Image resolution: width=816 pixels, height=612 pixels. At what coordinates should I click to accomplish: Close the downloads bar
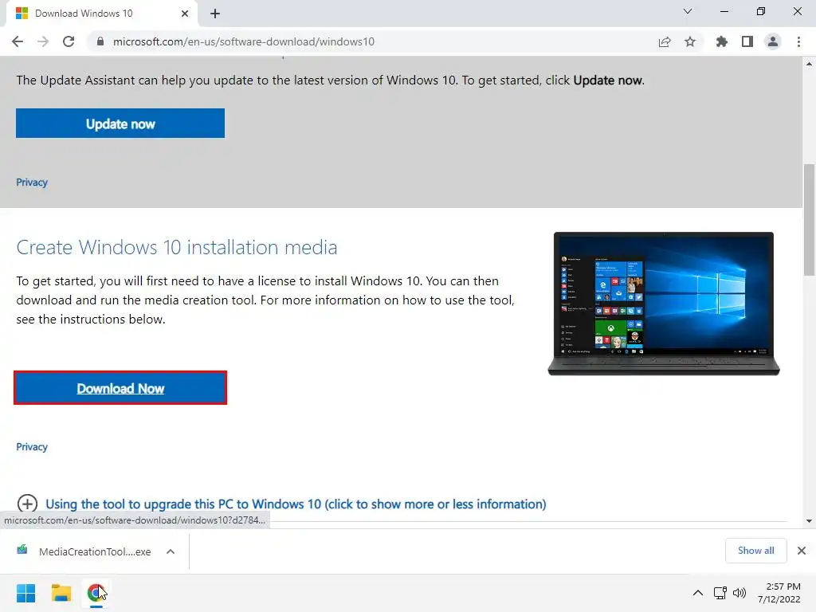coord(802,551)
